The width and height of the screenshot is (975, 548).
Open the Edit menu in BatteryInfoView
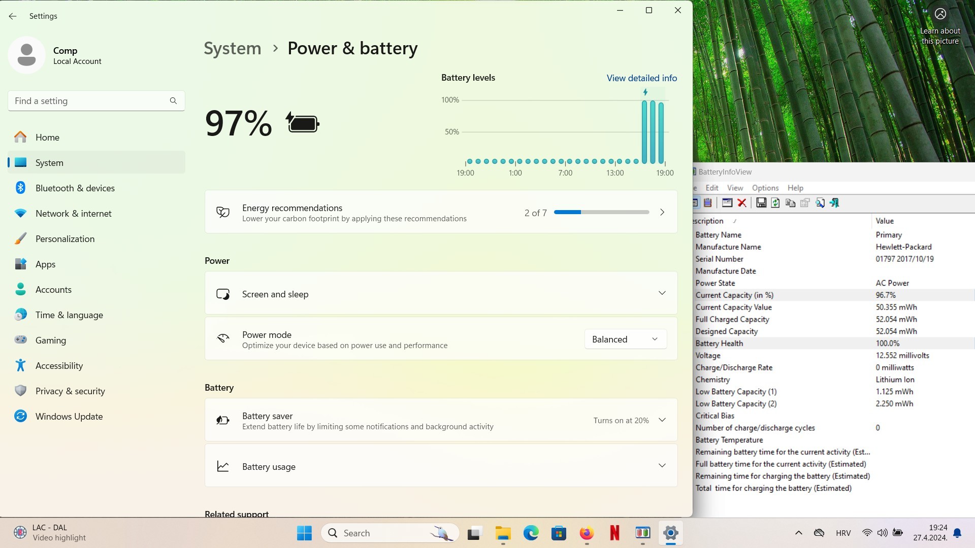(x=712, y=188)
